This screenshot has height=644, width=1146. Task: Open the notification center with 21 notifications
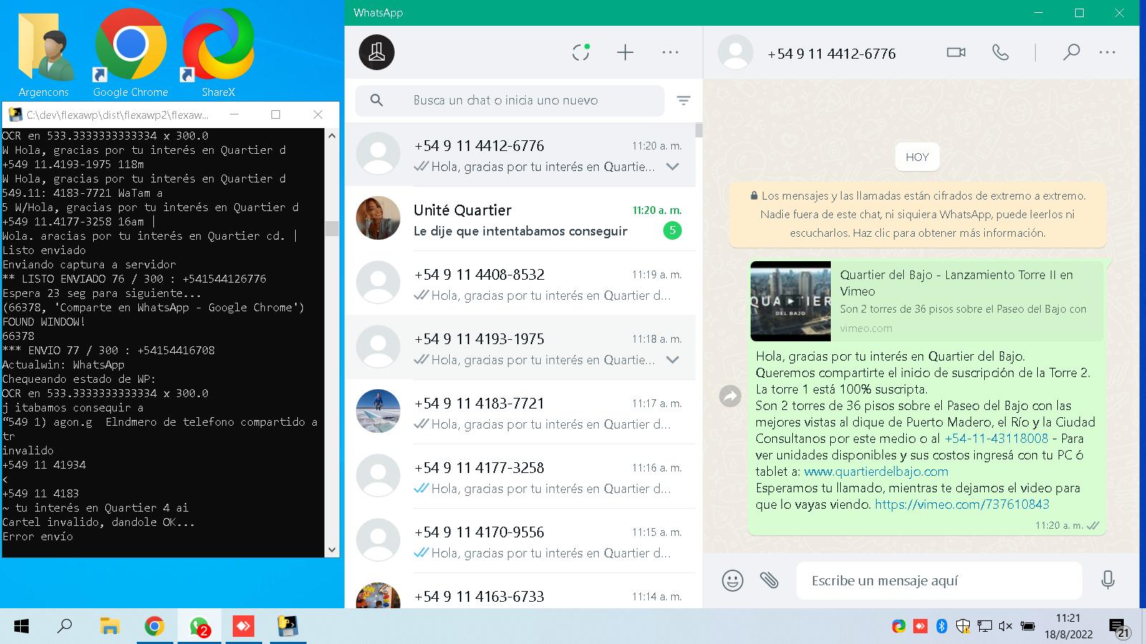(x=1119, y=628)
